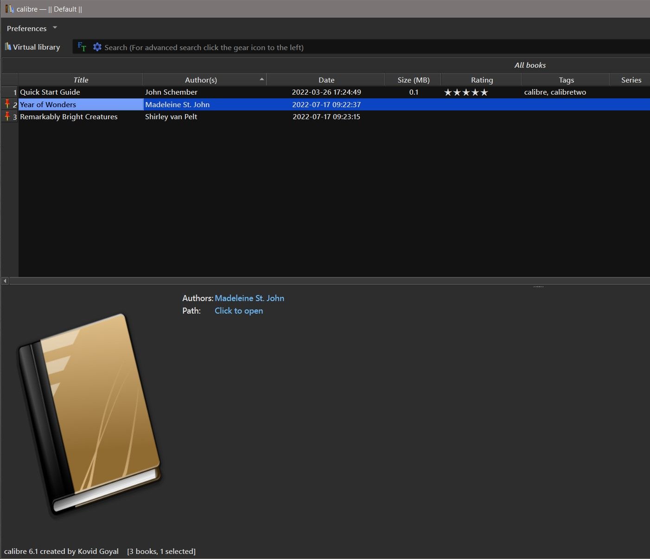The image size is (650, 559).
Task: Sort by the Series column header
Action: tap(631, 80)
